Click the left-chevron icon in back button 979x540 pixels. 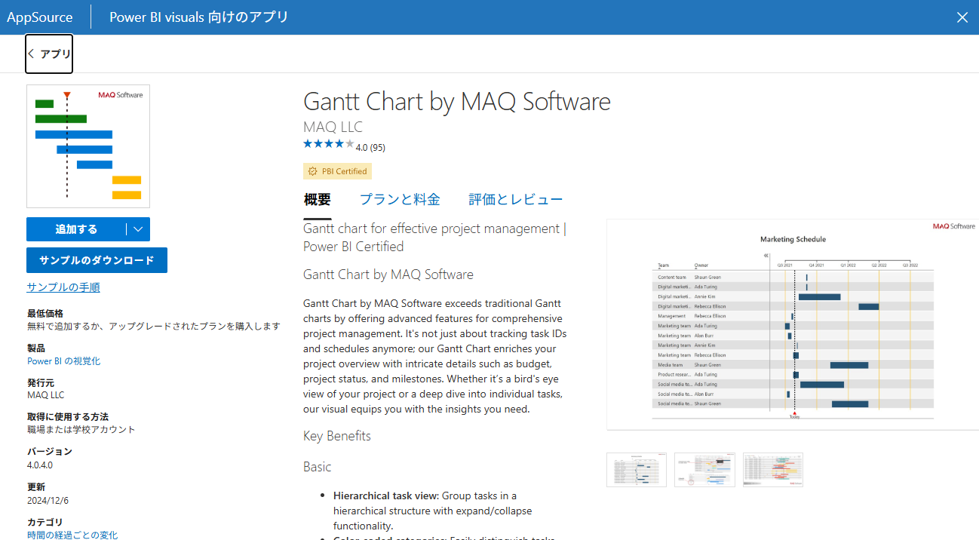click(31, 54)
